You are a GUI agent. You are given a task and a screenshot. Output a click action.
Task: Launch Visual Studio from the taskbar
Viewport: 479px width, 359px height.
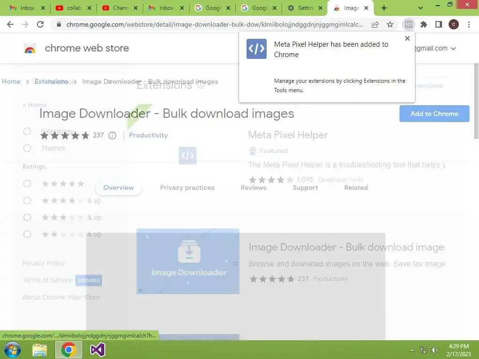(98, 350)
